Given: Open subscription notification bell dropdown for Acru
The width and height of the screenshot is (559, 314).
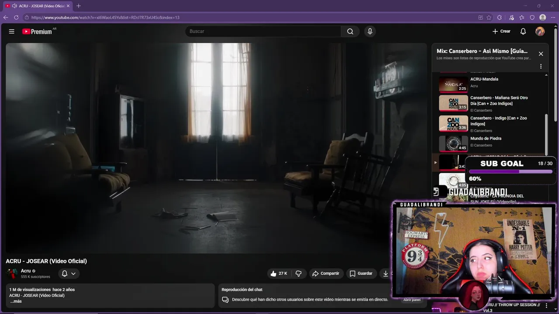Looking at the screenshot, I should click(69, 273).
